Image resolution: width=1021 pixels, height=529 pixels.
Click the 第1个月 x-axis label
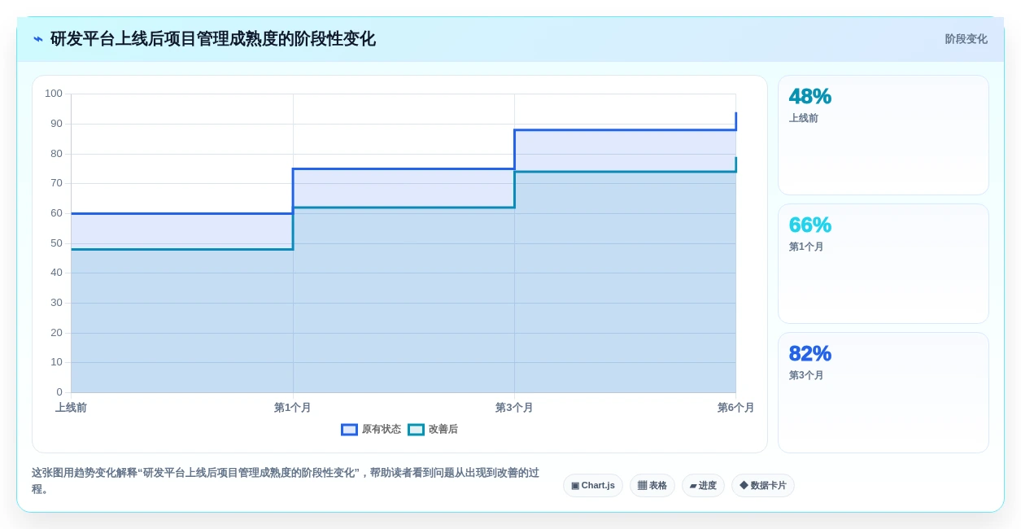(293, 408)
